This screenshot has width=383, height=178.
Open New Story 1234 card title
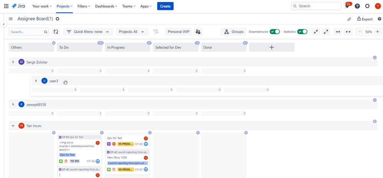[117, 157]
